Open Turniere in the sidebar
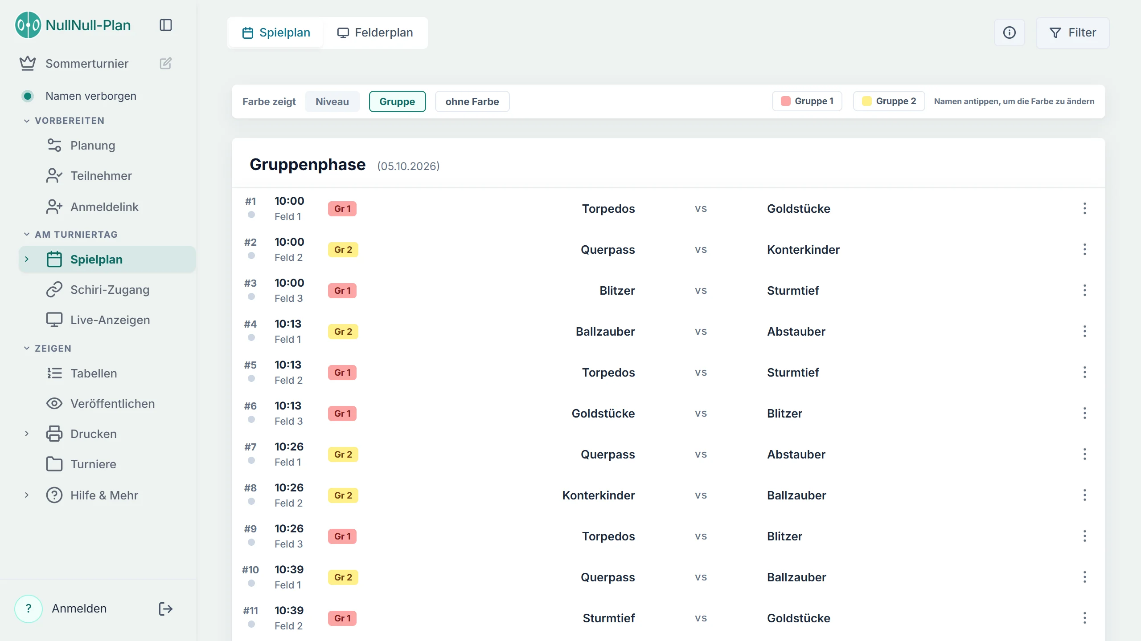The image size is (1141, 641). click(107, 464)
